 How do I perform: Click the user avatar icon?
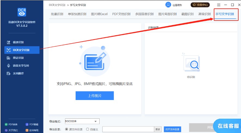pos(168,5)
